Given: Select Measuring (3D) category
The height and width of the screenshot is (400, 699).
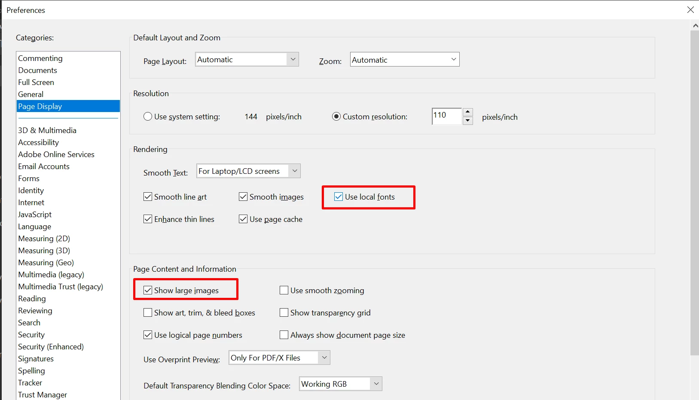Looking at the screenshot, I should click(x=68, y=250).
